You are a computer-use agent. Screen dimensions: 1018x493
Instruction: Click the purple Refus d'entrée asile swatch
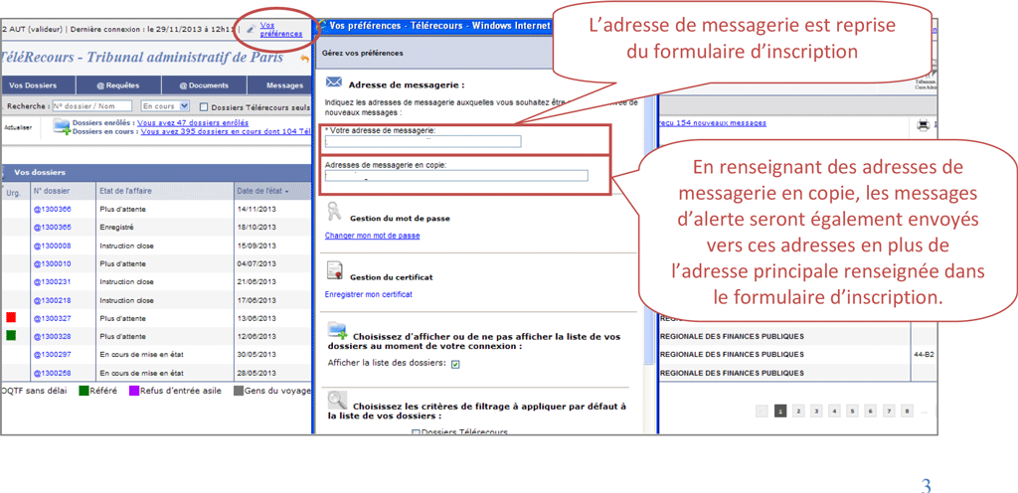point(134,391)
